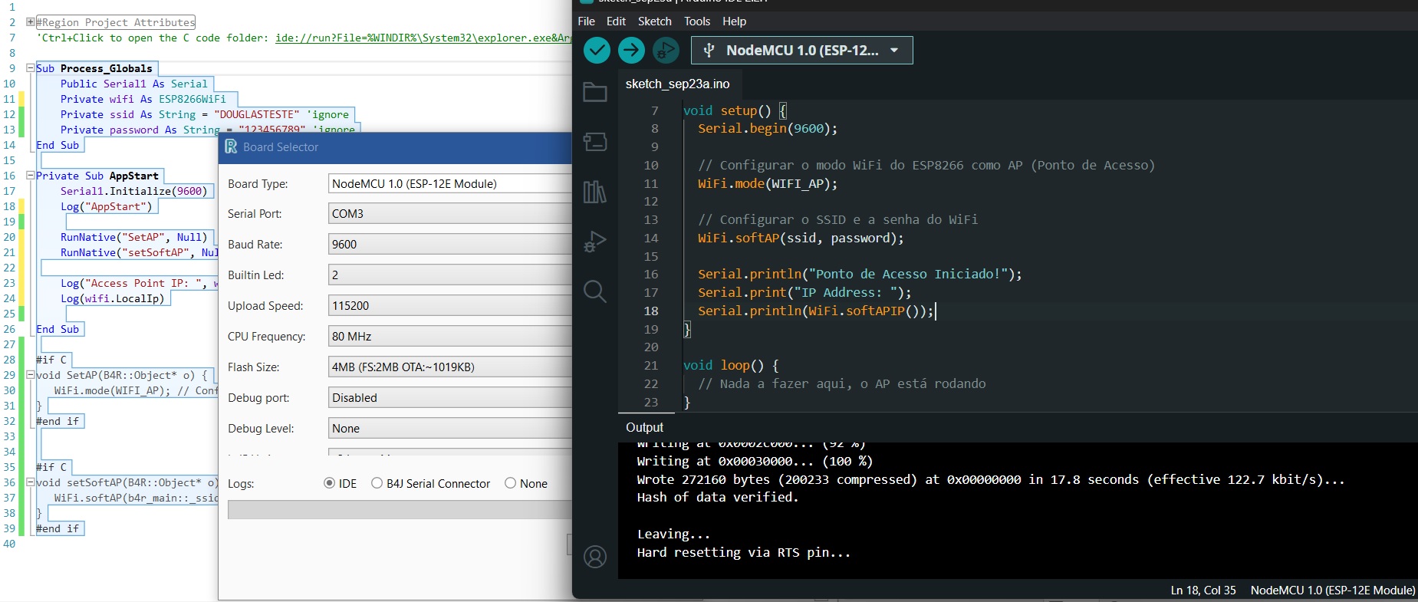Click the Serial Port COM3 field

(x=449, y=214)
